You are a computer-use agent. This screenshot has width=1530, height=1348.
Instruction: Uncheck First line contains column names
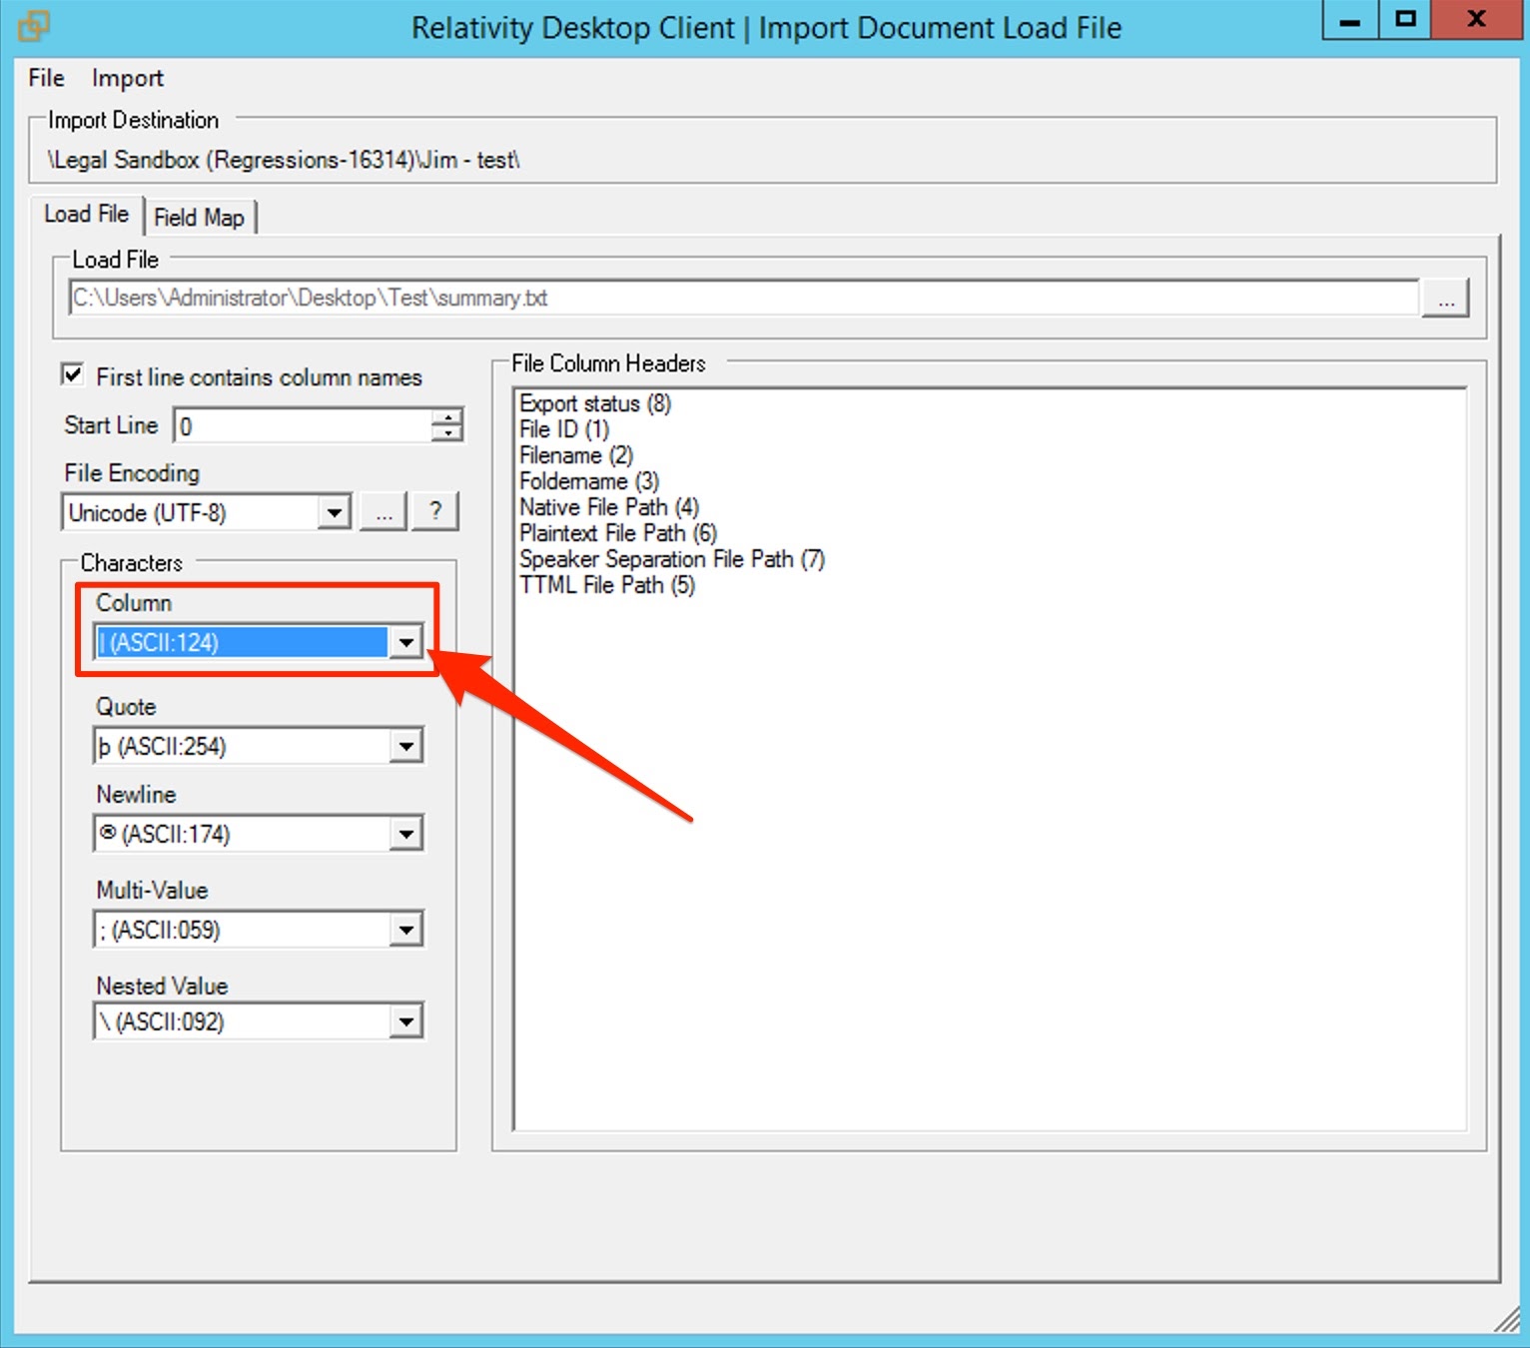(71, 372)
